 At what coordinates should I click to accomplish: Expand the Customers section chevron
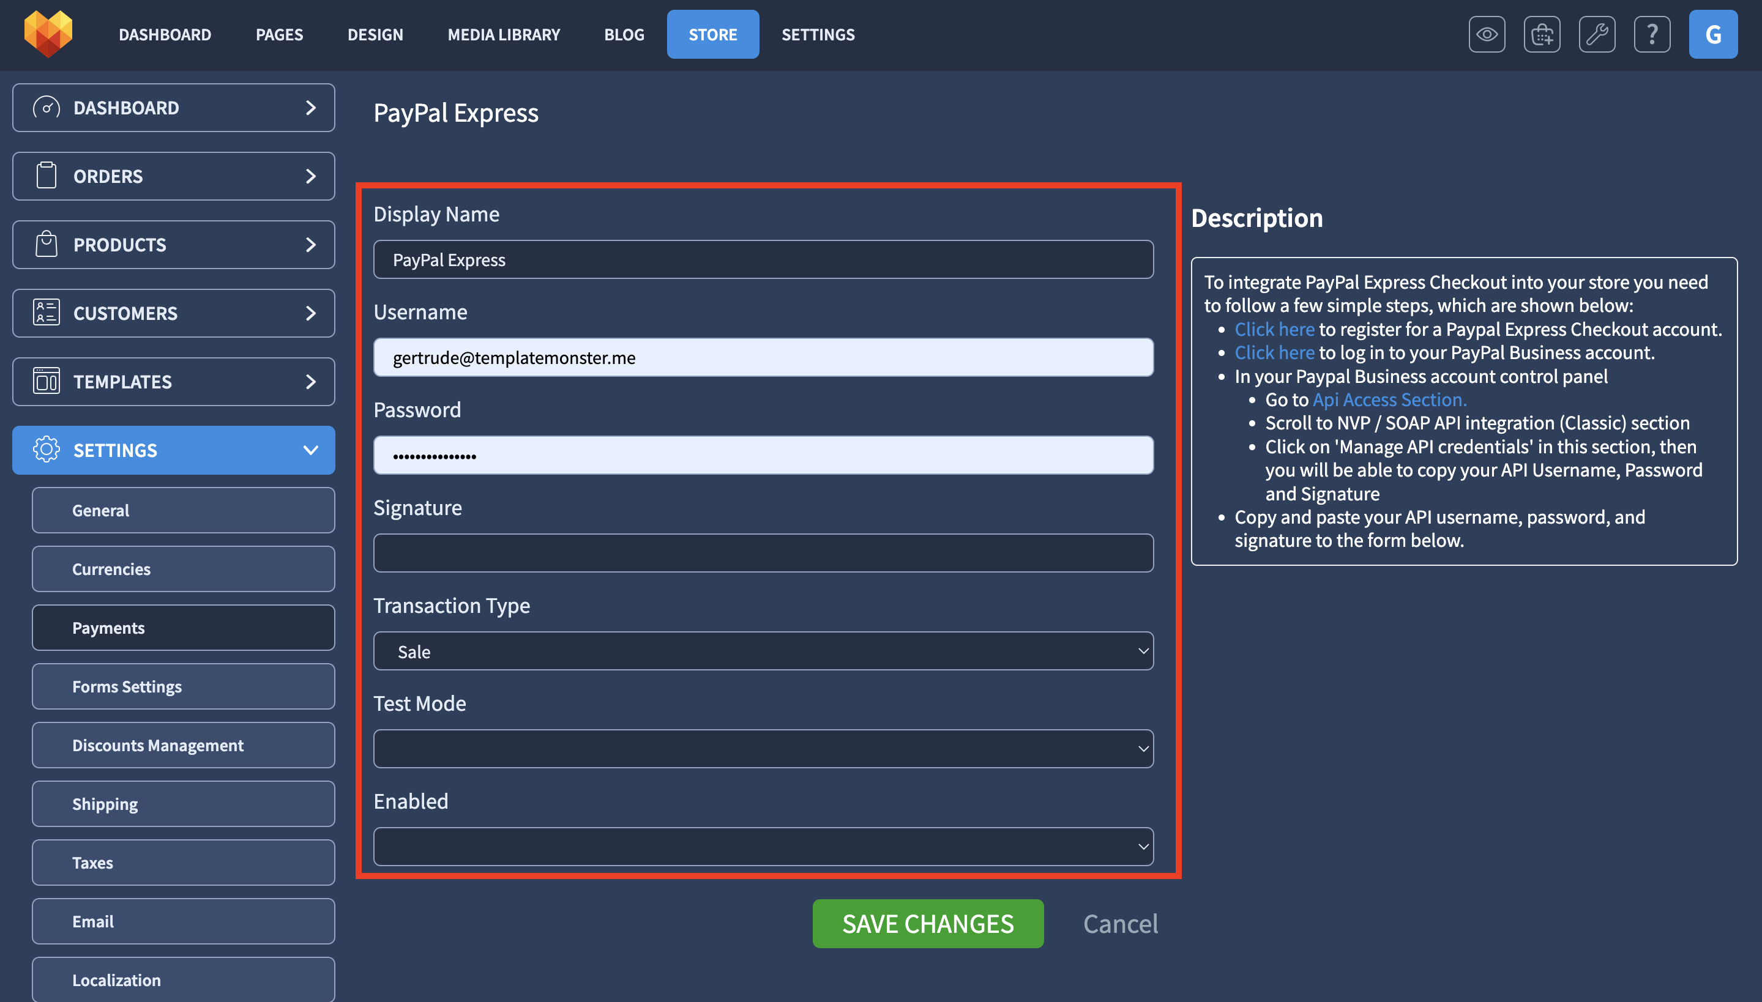pos(310,313)
